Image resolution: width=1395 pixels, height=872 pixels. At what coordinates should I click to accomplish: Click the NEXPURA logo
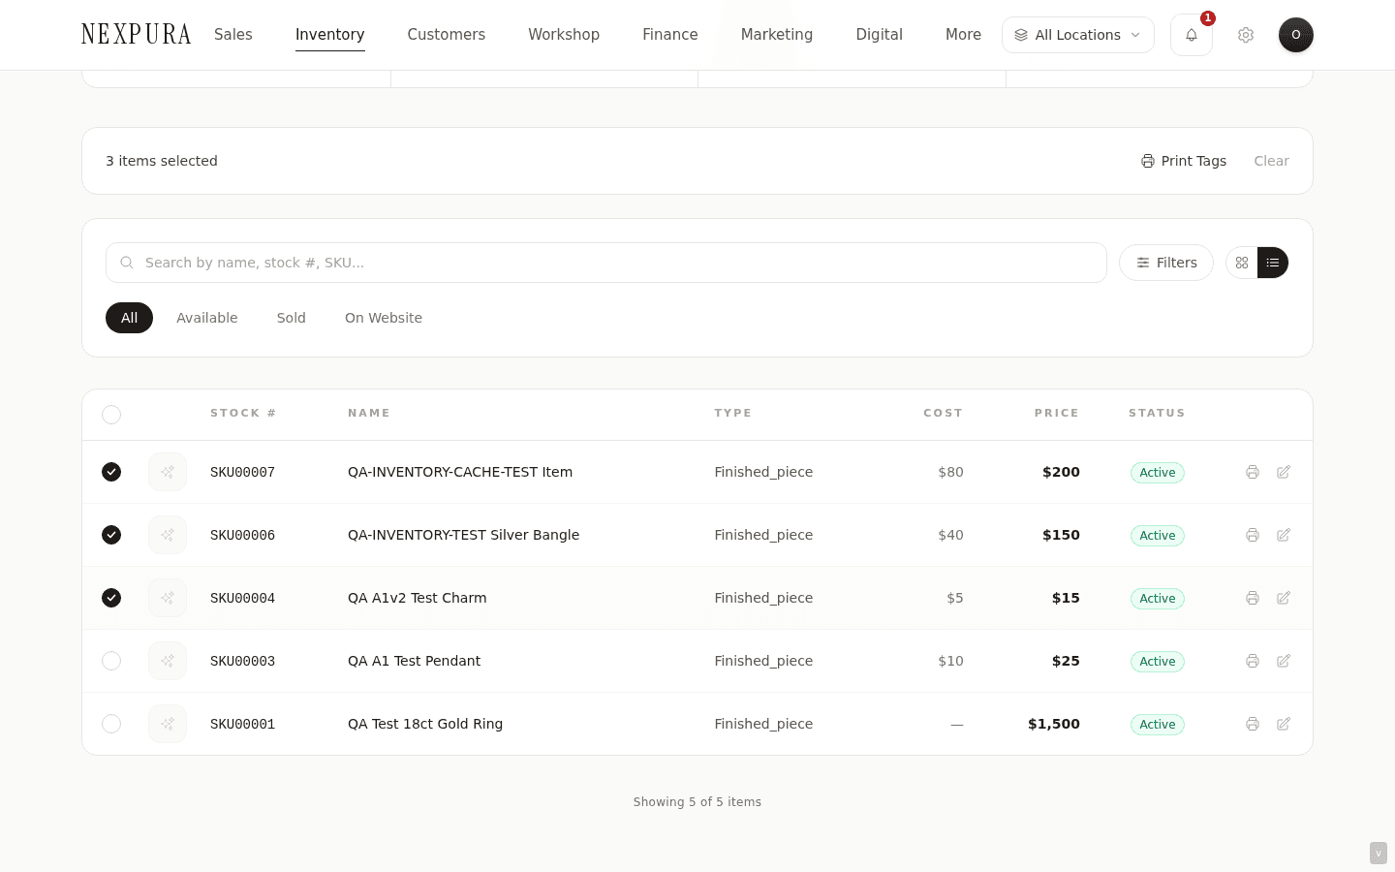[137, 35]
